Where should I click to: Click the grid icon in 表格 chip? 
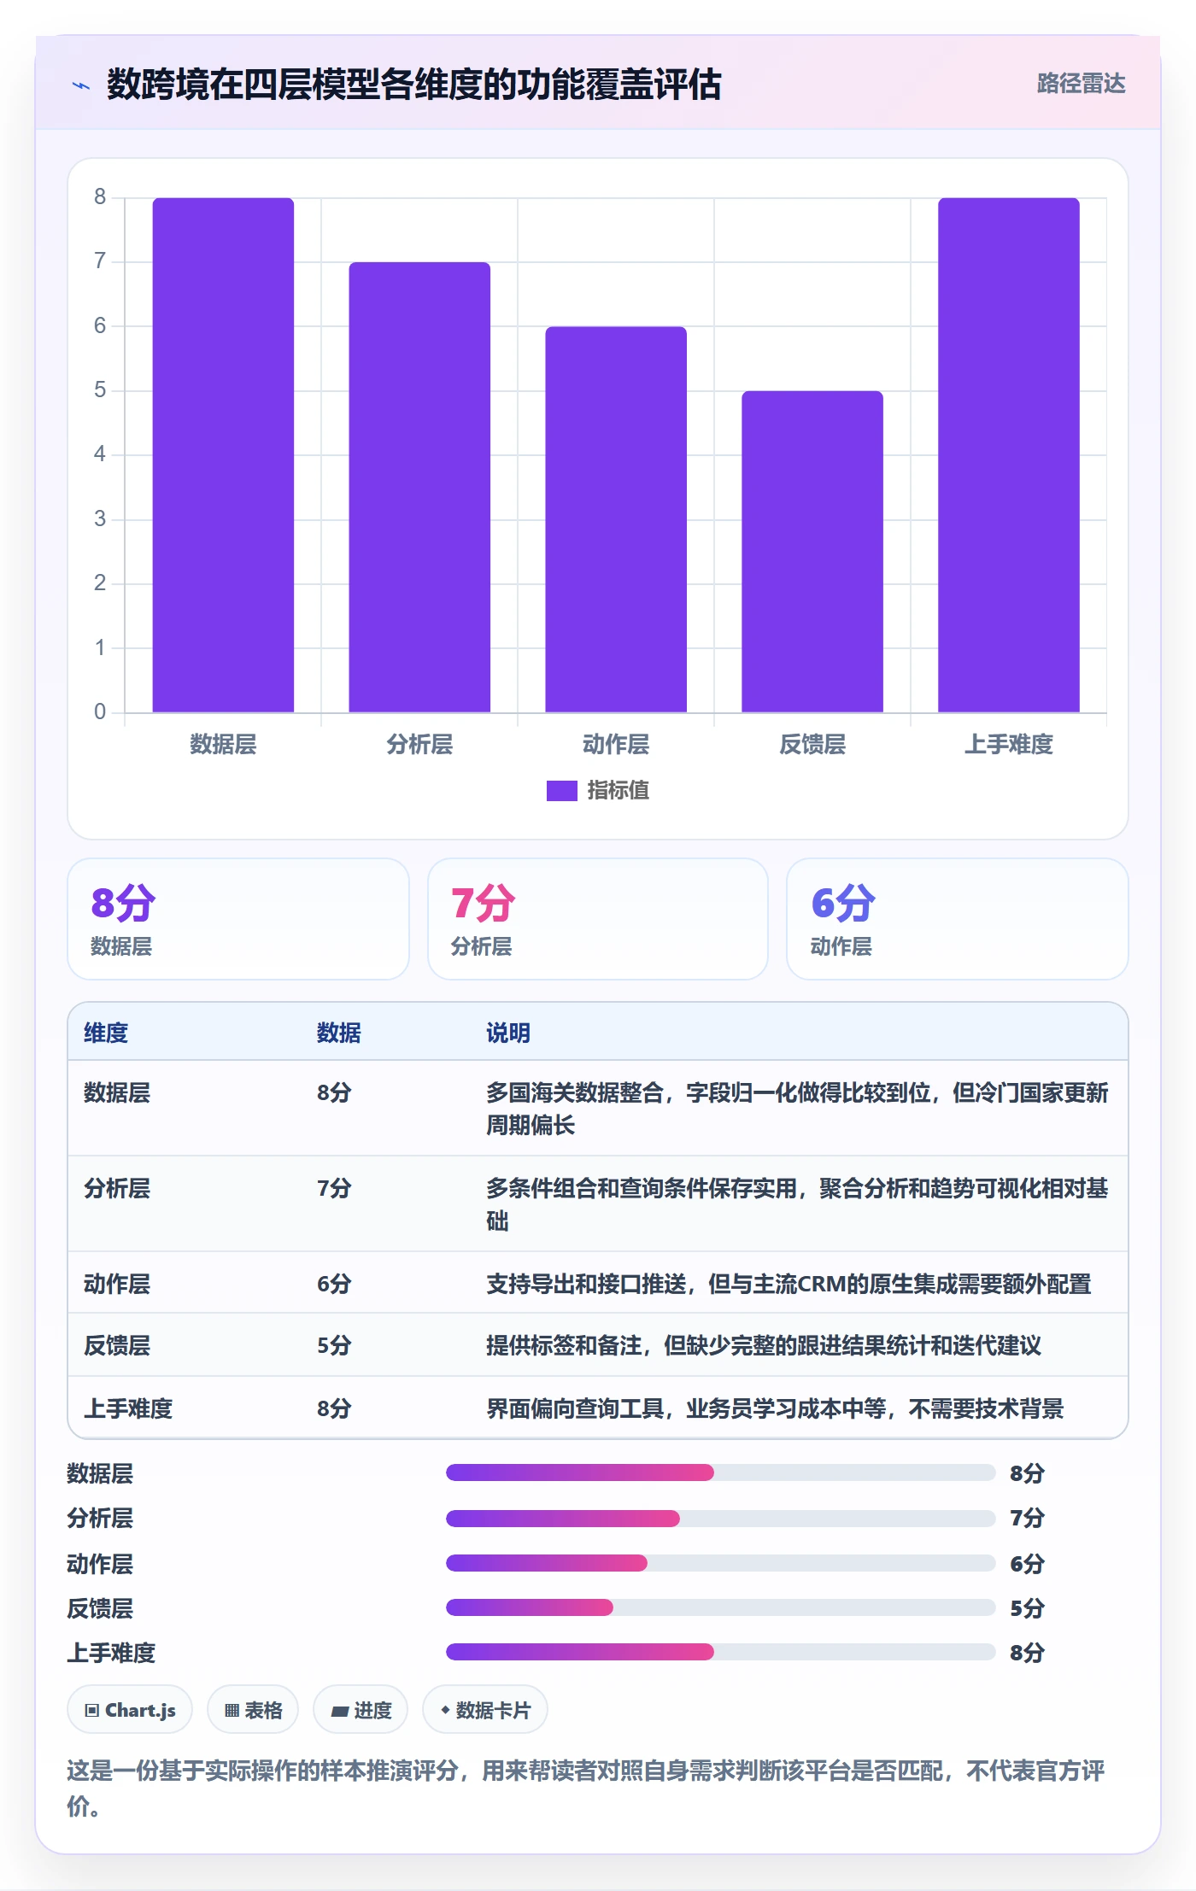pyautogui.click(x=232, y=1711)
